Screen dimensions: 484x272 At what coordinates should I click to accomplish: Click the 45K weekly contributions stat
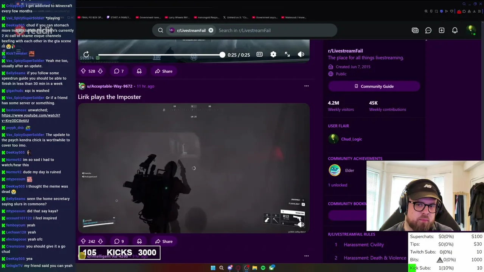point(388,106)
